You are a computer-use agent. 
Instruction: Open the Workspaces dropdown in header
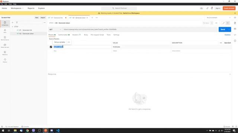click(x=17, y=8)
